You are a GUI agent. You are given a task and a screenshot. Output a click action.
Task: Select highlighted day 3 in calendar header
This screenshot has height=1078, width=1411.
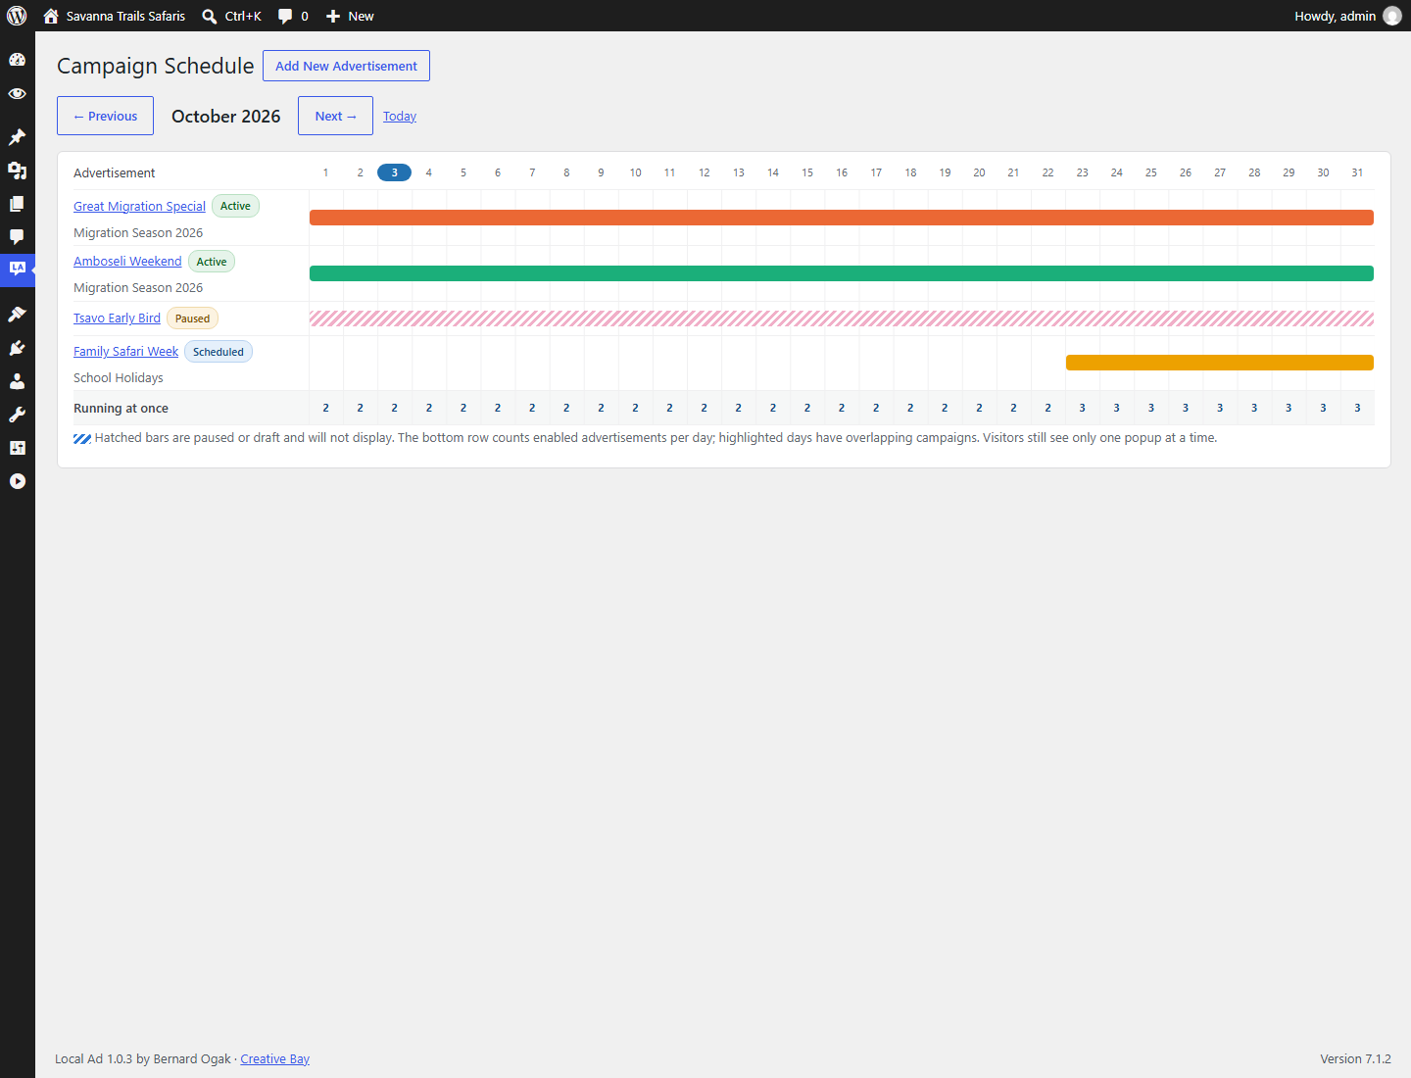pos(394,172)
